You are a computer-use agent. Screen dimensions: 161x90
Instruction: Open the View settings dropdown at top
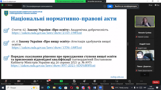point(96,1)
